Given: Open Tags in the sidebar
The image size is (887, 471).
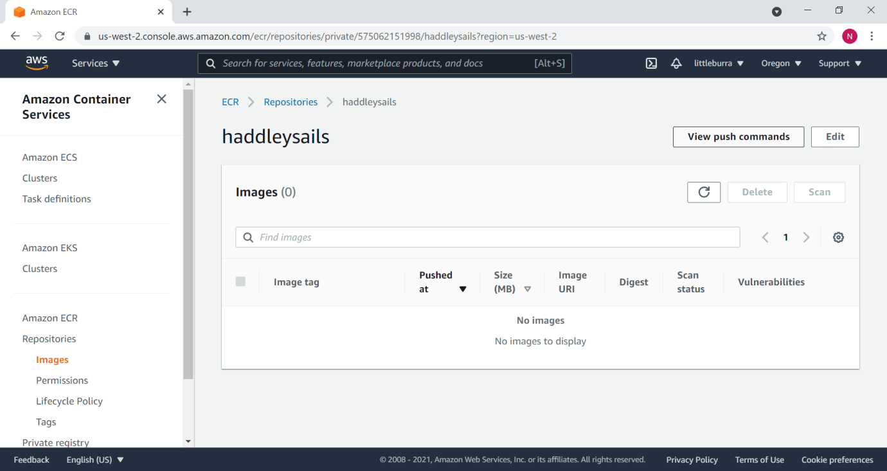Looking at the screenshot, I should click(x=46, y=422).
